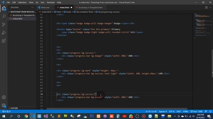
Task: Open the Run and Debug view
Action: pyautogui.click(x=4, y=32)
